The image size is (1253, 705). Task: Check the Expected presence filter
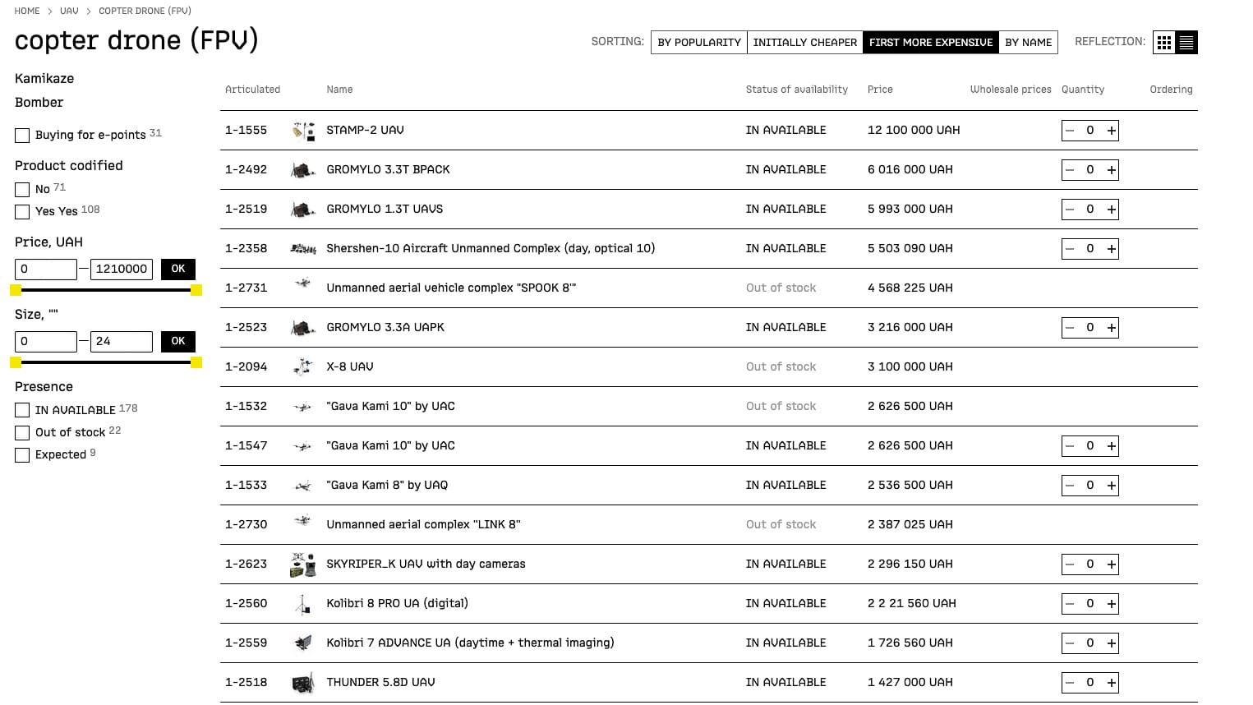[22, 455]
